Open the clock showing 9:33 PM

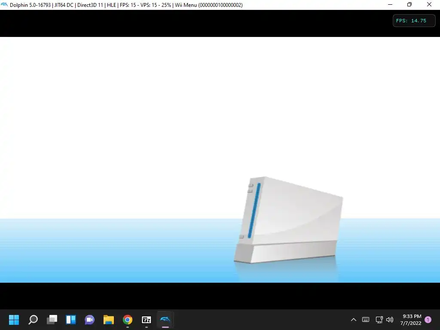pyautogui.click(x=411, y=320)
